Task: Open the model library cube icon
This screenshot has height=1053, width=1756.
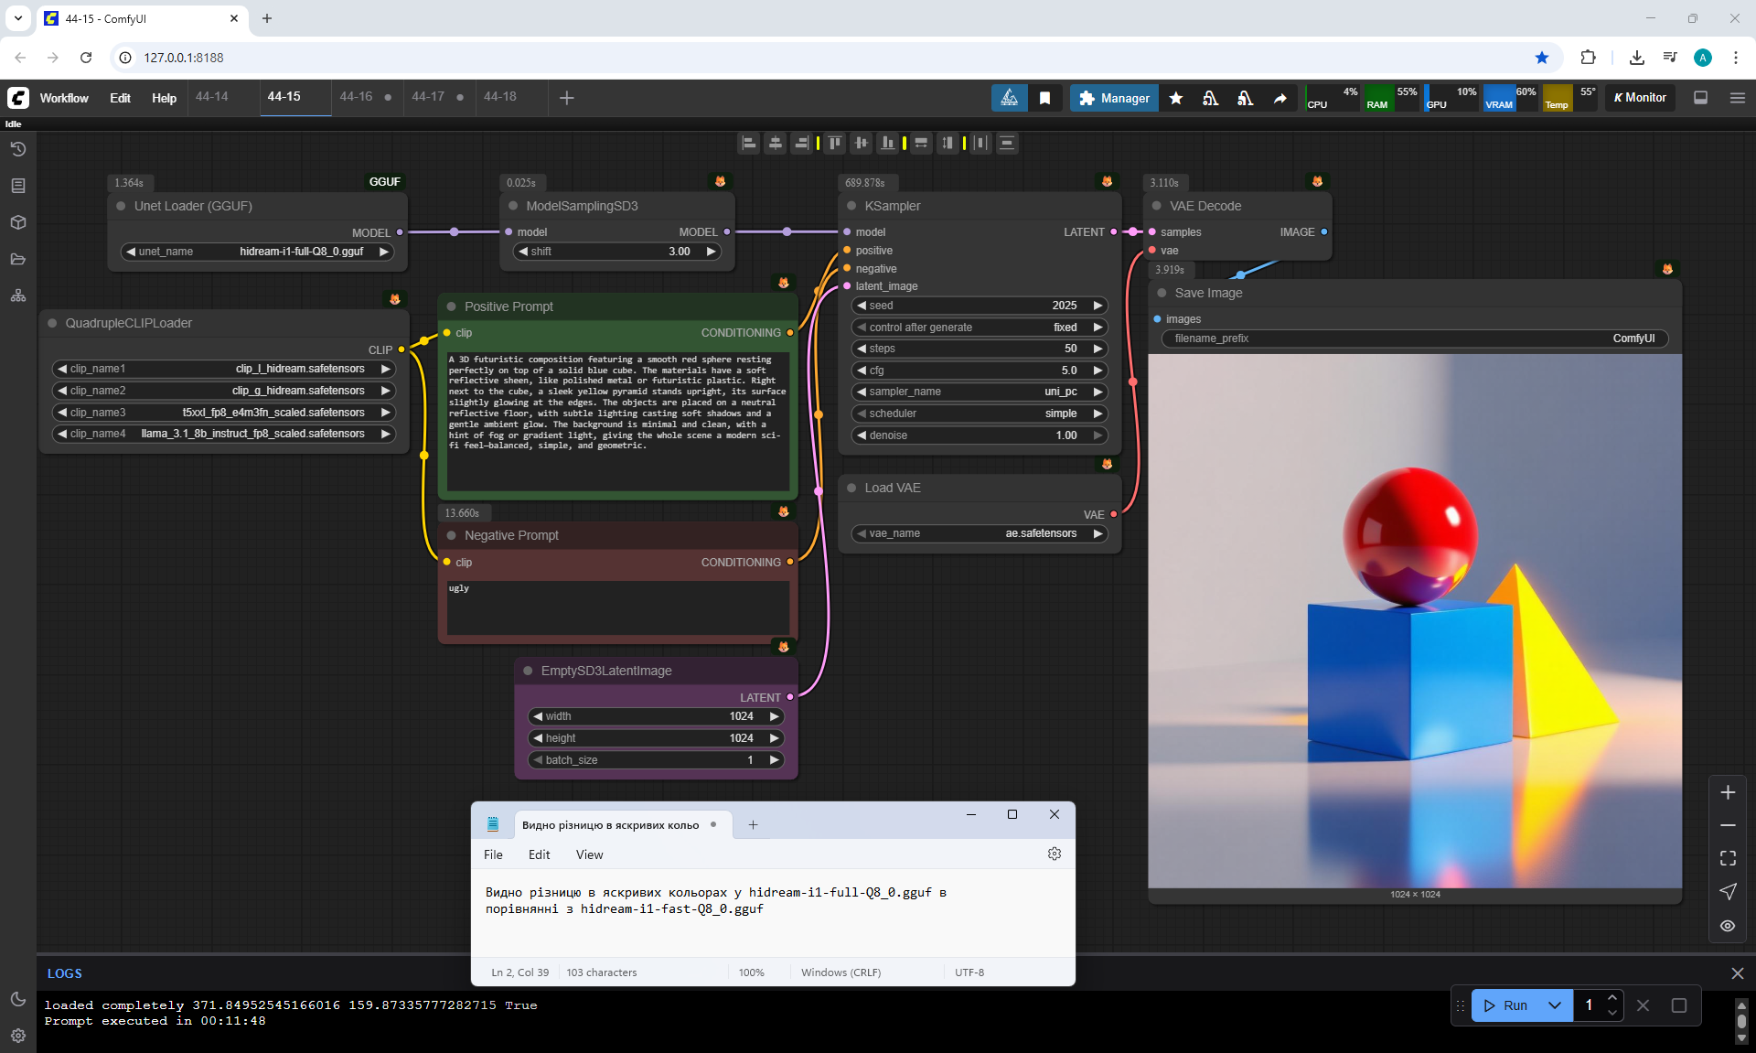Action: pos(17,222)
